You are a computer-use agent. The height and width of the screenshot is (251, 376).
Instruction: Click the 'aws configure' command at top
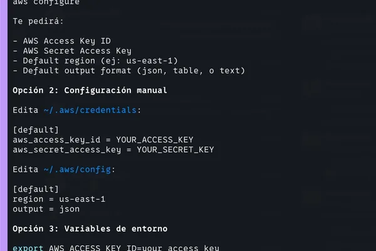46,3
